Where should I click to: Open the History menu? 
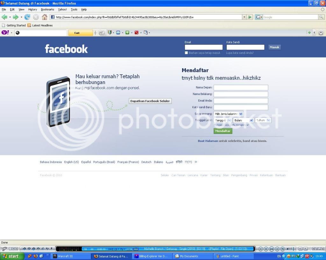(x=32, y=10)
